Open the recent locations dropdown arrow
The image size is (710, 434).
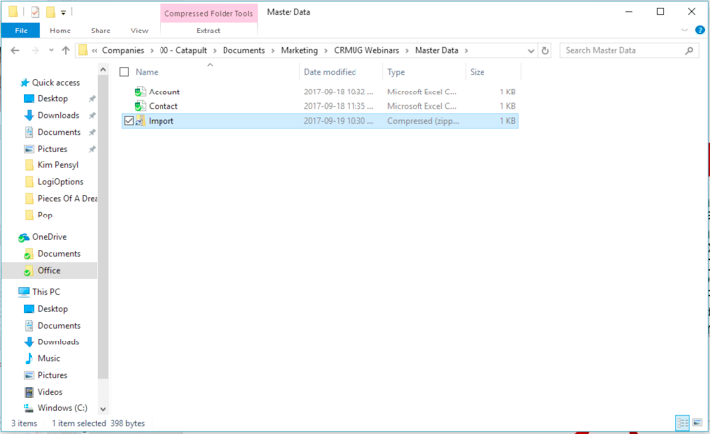(x=51, y=51)
